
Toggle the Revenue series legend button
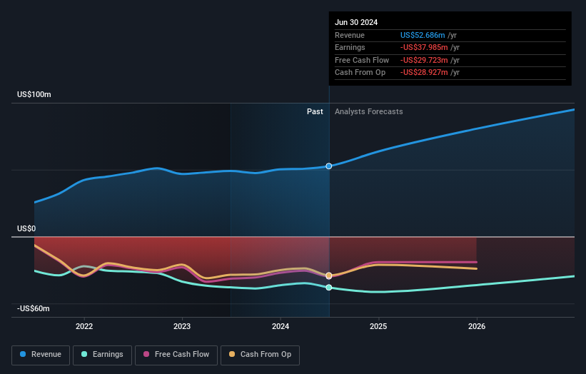(41, 355)
